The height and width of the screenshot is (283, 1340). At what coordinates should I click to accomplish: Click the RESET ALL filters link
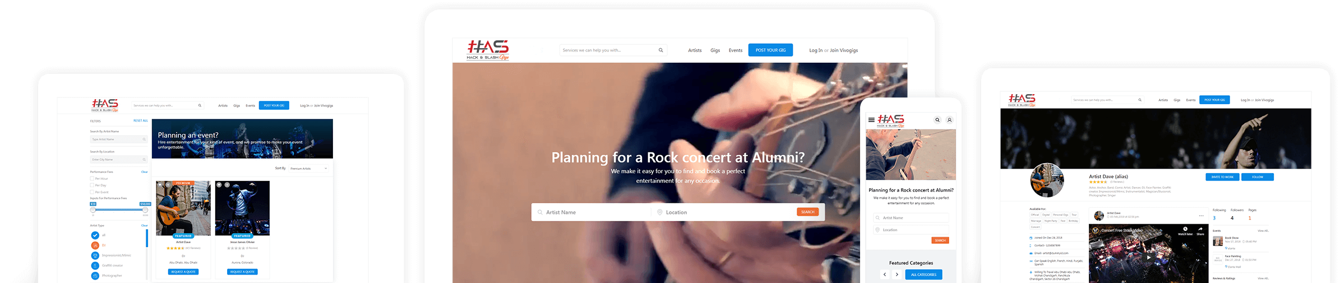point(141,120)
